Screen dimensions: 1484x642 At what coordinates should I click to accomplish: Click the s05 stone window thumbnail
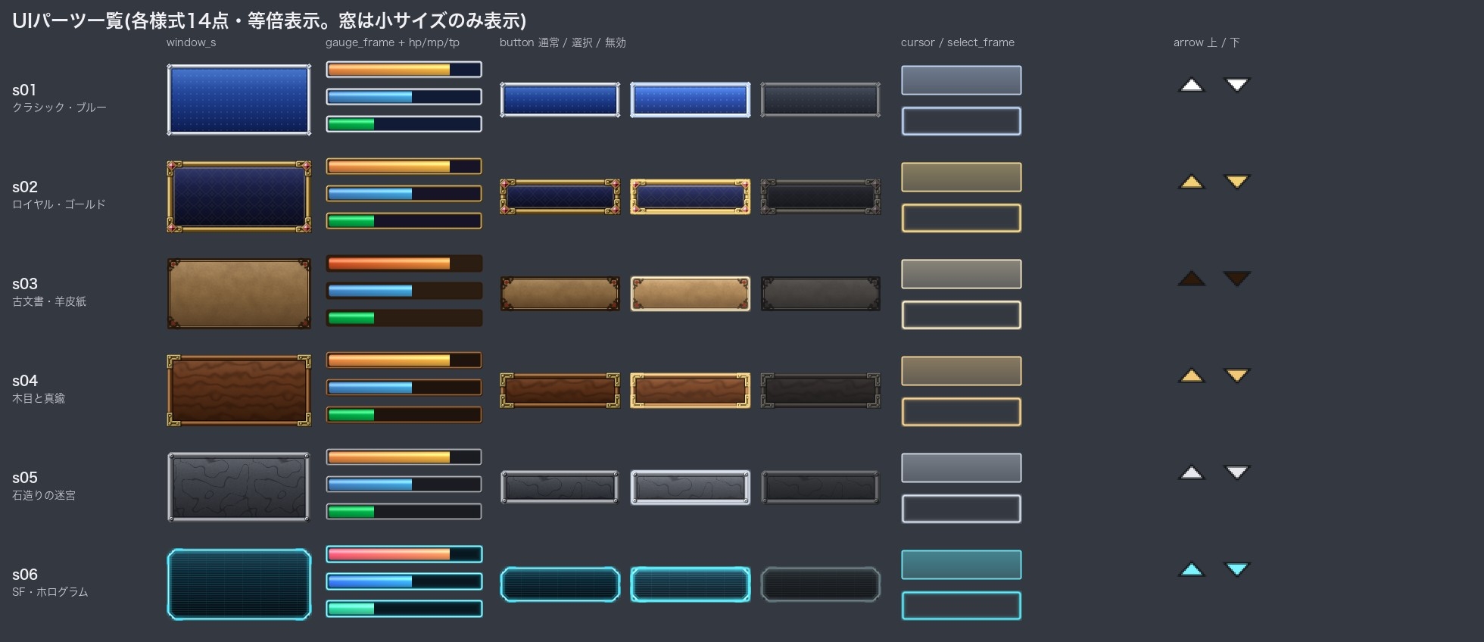pos(239,488)
